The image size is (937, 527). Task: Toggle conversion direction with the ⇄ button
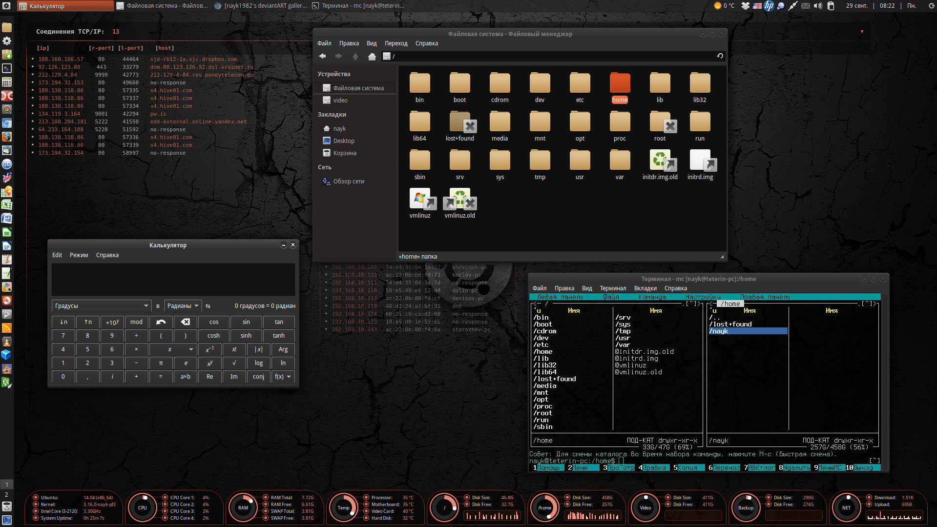click(208, 305)
